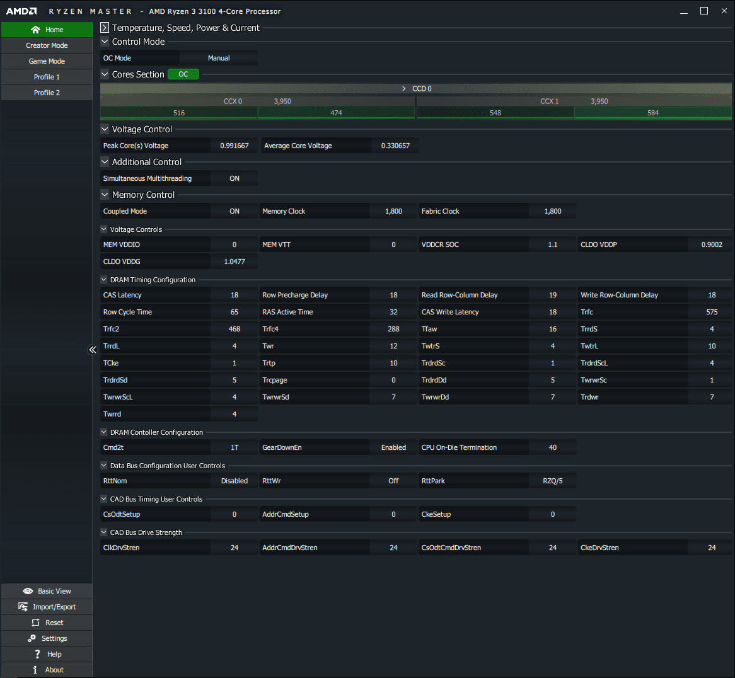Change RttPark RZQ/5 value
The height and width of the screenshot is (678, 735).
pos(553,481)
